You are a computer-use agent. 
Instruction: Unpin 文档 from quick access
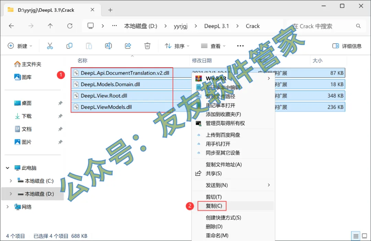click(x=60, y=129)
